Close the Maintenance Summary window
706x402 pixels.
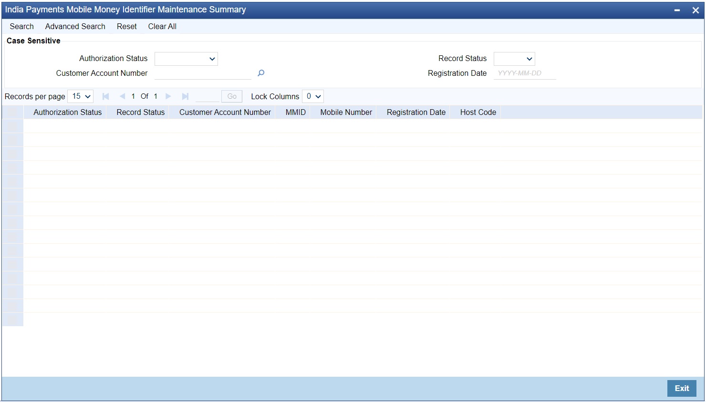tap(695, 10)
